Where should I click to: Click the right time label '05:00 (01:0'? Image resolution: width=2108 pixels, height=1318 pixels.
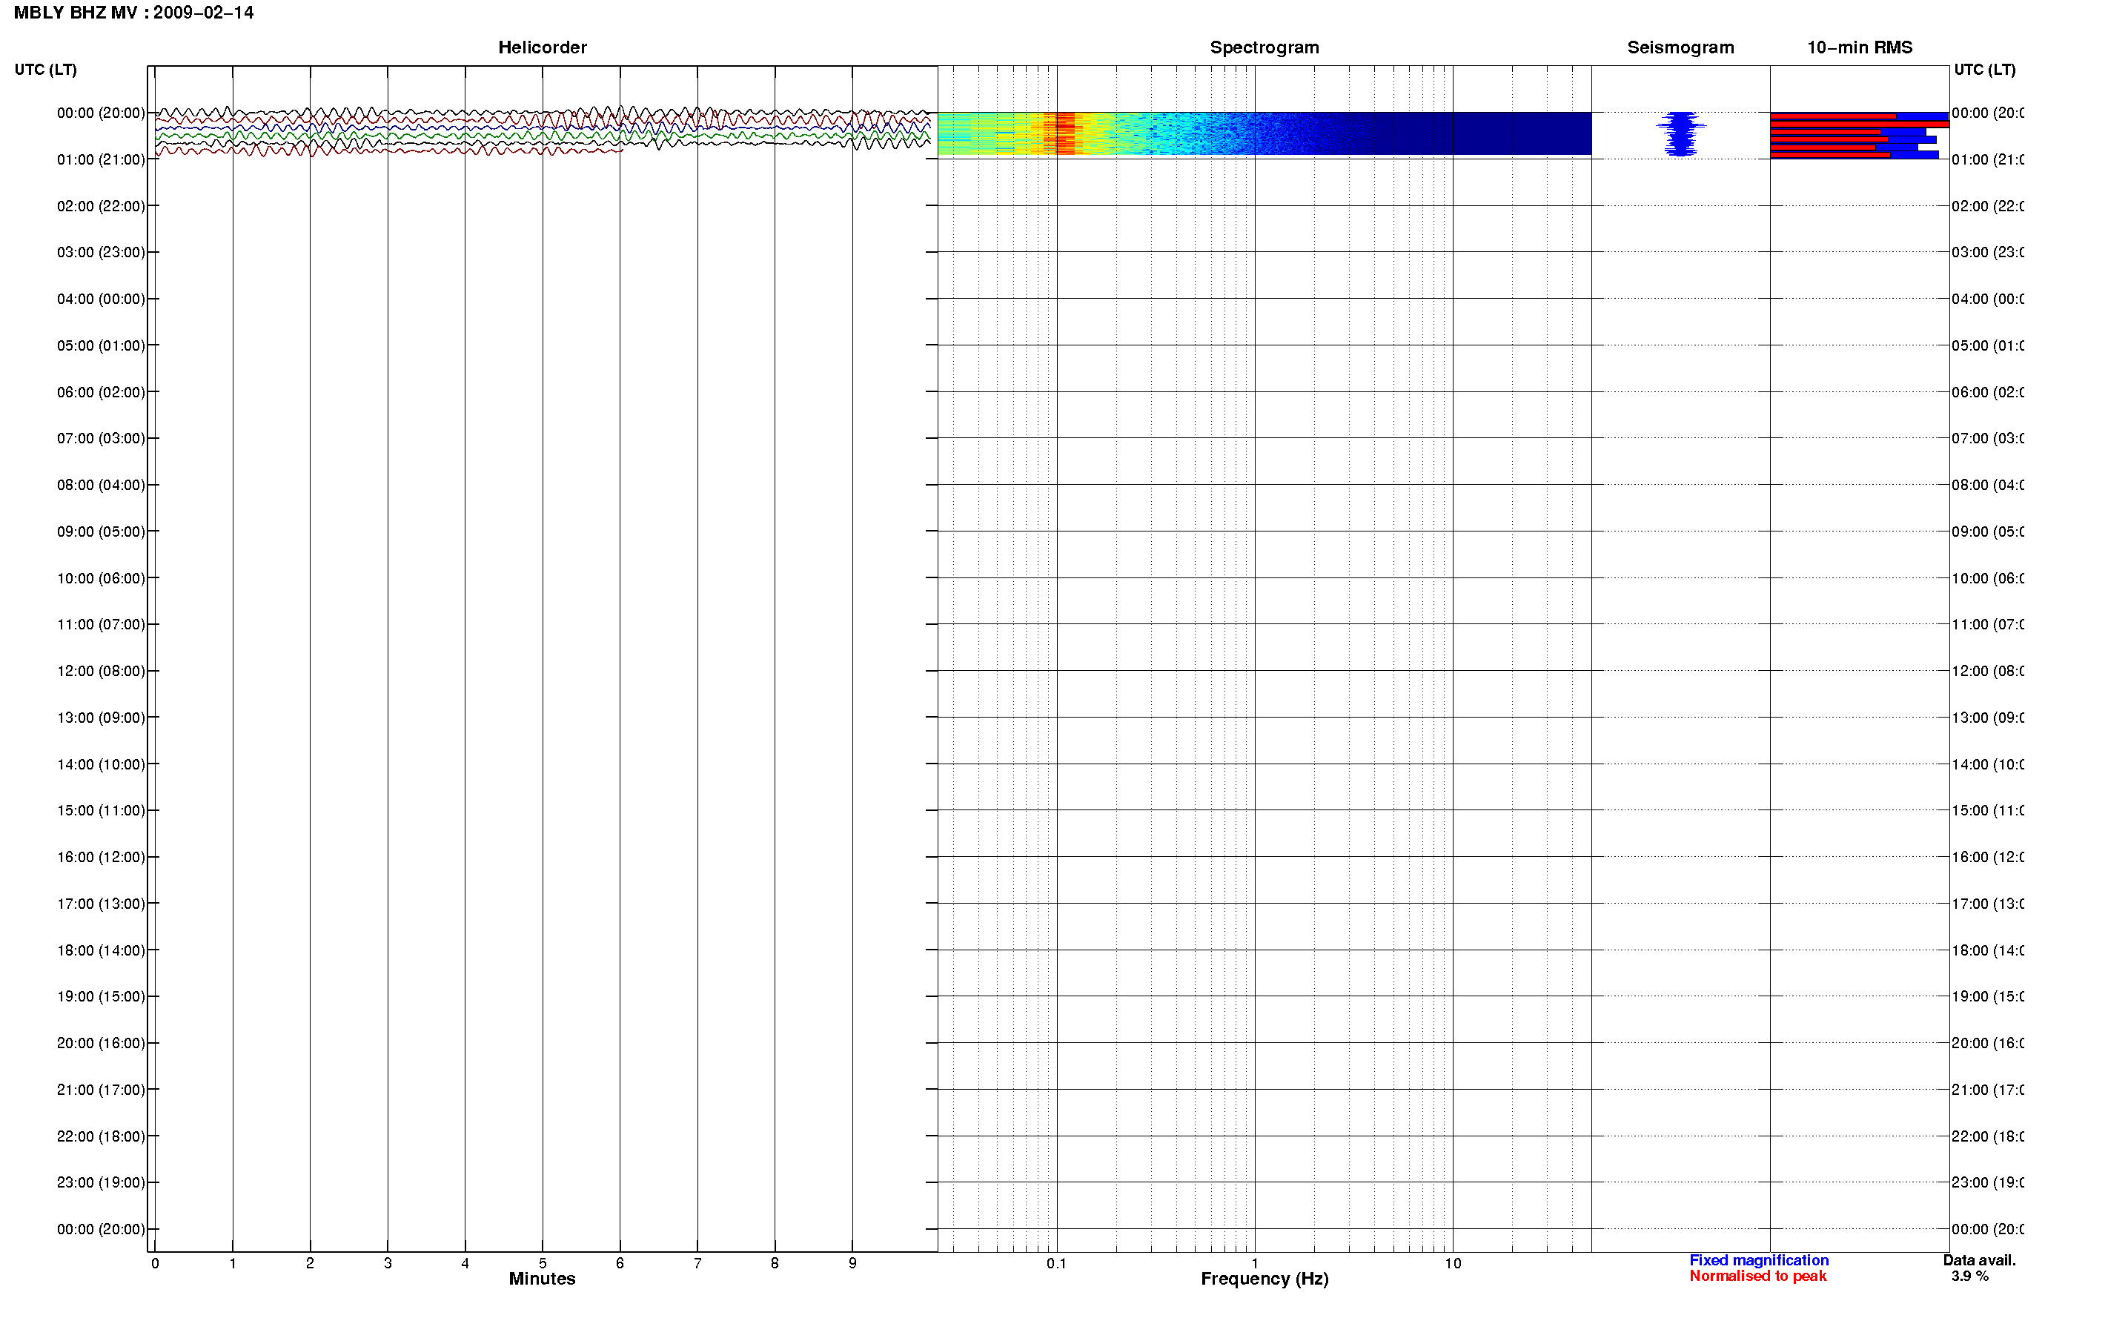pyautogui.click(x=1988, y=345)
